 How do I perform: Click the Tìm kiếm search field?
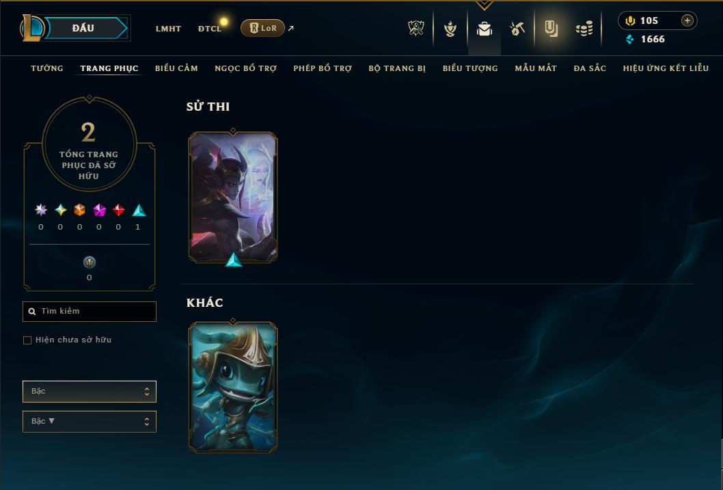(x=90, y=312)
